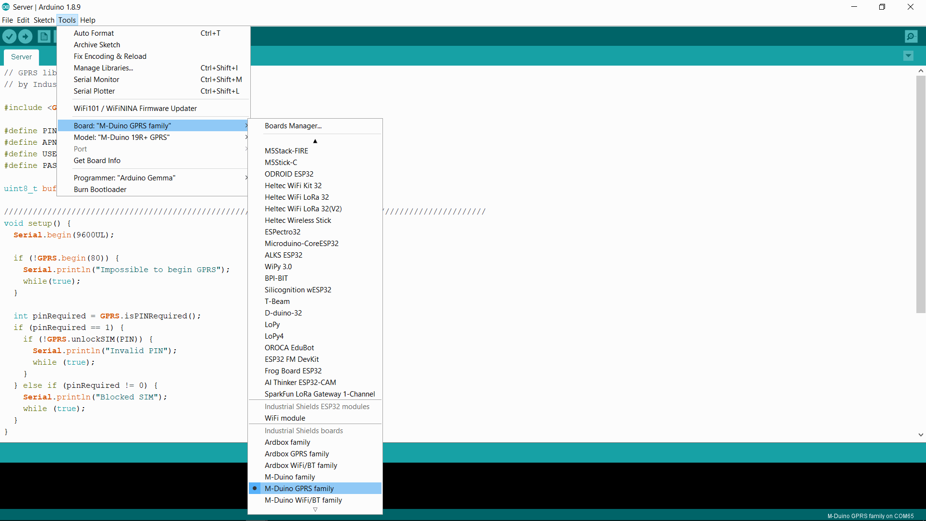Select the M5Stack-FIRE board

point(315,151)
